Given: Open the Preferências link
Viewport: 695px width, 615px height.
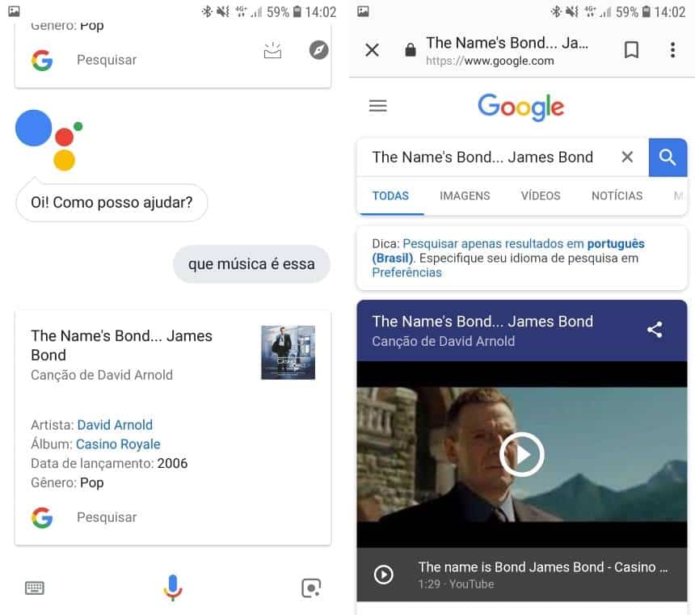Looking at the screenshot, I should pos(406,272).
